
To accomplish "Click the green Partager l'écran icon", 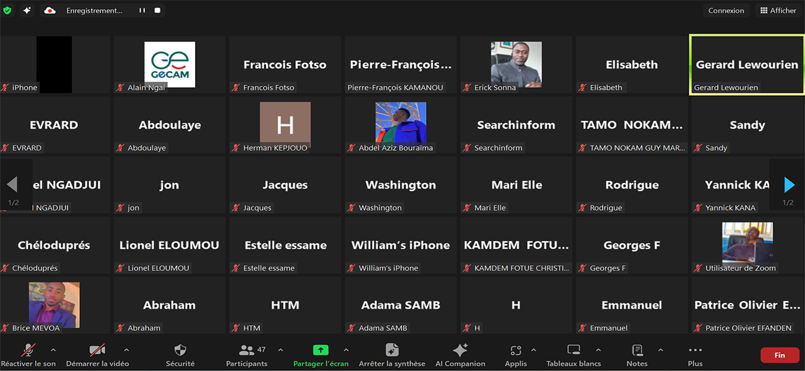I will tap(320, 350).
